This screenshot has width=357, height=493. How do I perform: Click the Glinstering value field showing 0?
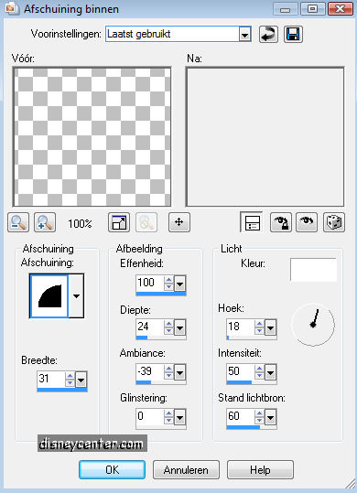(150, 417)
